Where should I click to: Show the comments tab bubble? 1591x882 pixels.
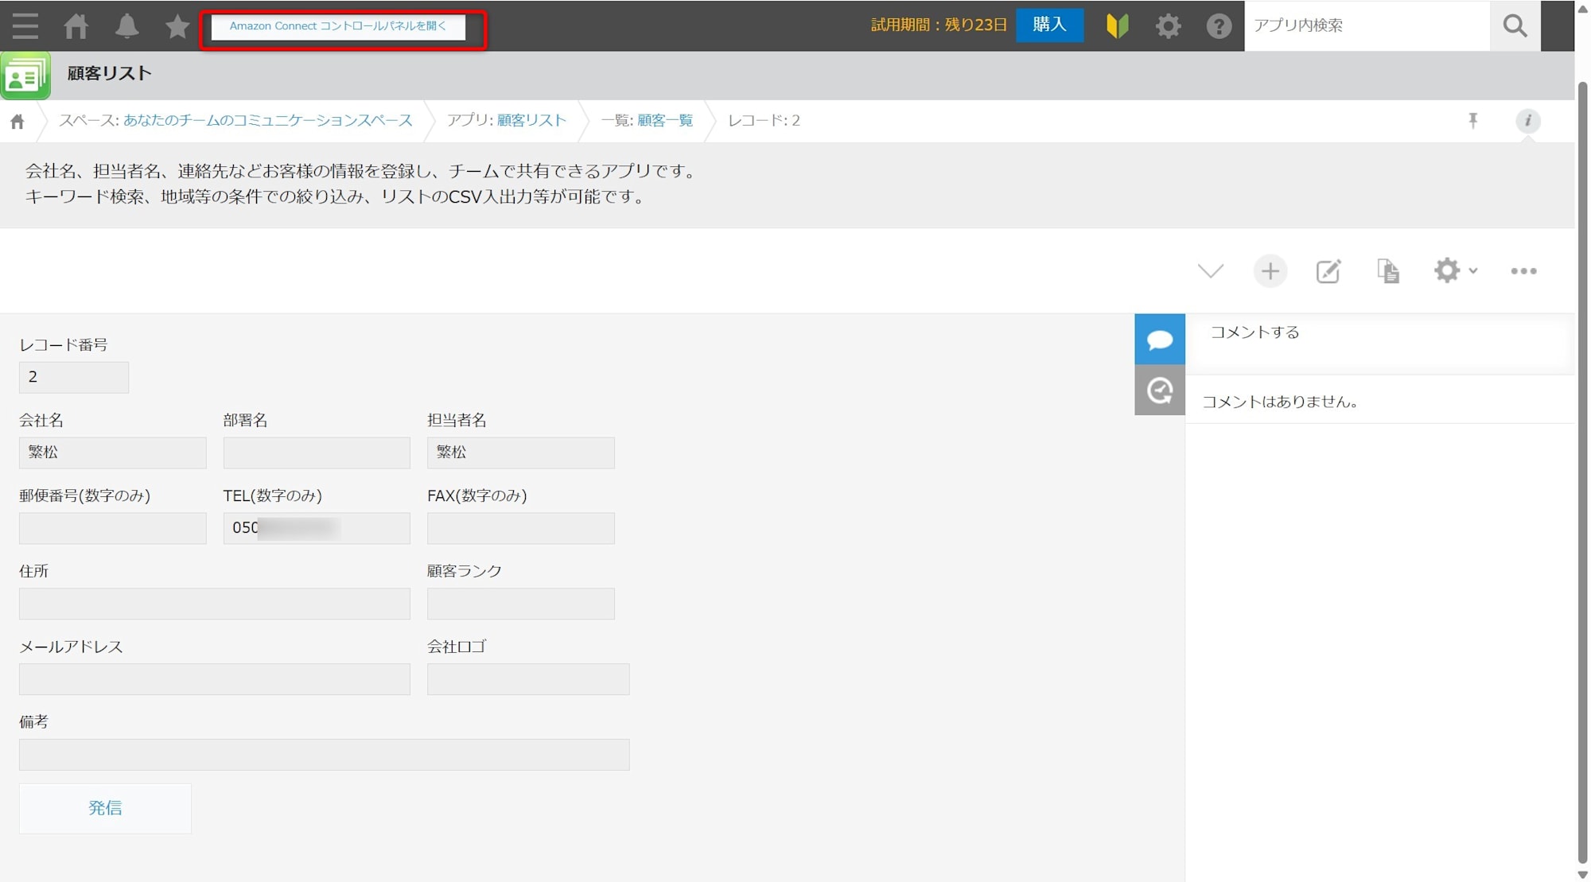click(x=1159, y=340)
